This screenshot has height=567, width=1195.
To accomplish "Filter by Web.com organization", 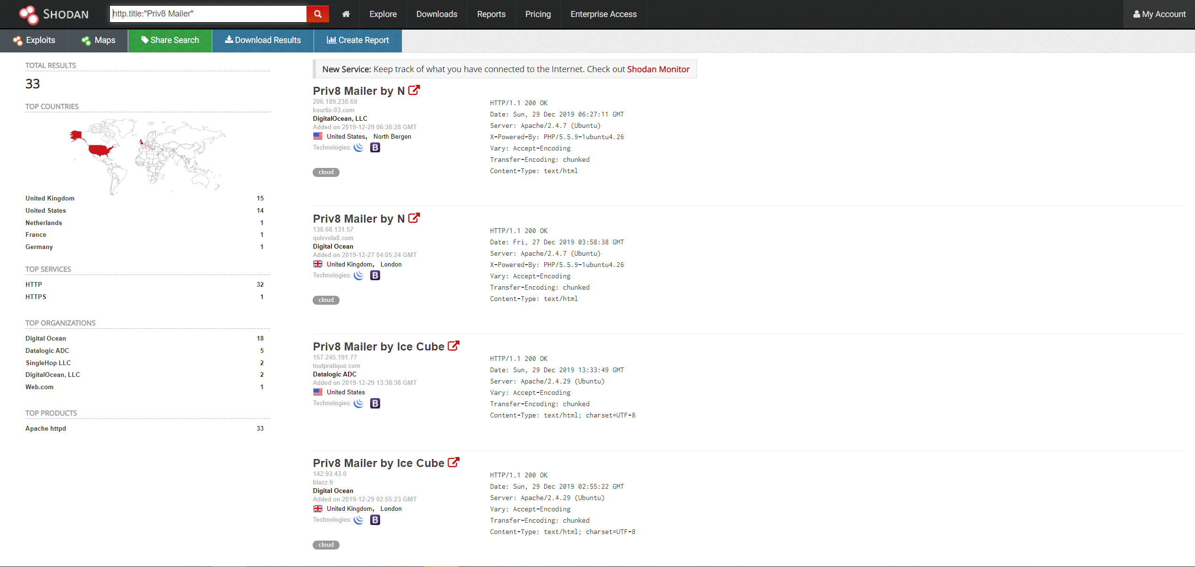I will coord(40,387).
